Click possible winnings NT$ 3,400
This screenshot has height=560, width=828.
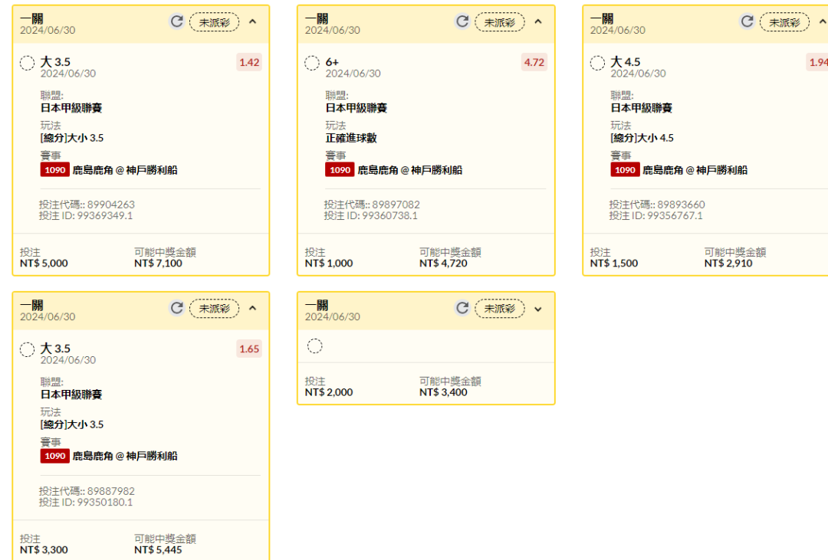click(x=443, y=392)
